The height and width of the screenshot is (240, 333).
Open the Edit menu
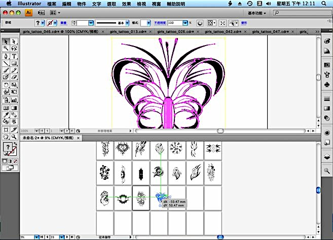tap(67, 4)
